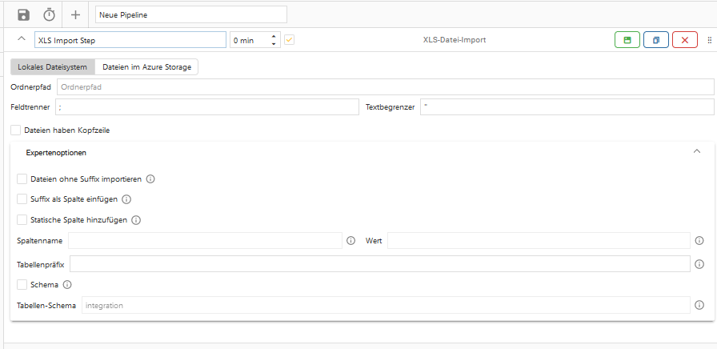Duplicate the step with the blue copy button
Screen dimensions: 717x349
click(656, 40)
